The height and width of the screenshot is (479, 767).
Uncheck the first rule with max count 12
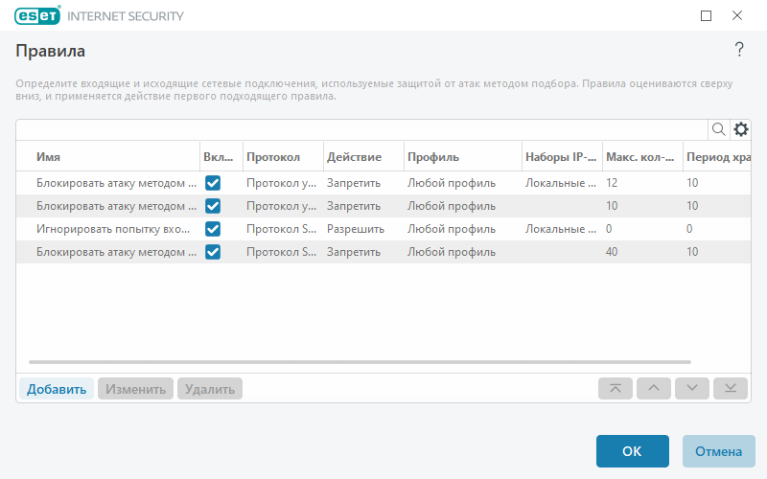(x=213, y=183)
